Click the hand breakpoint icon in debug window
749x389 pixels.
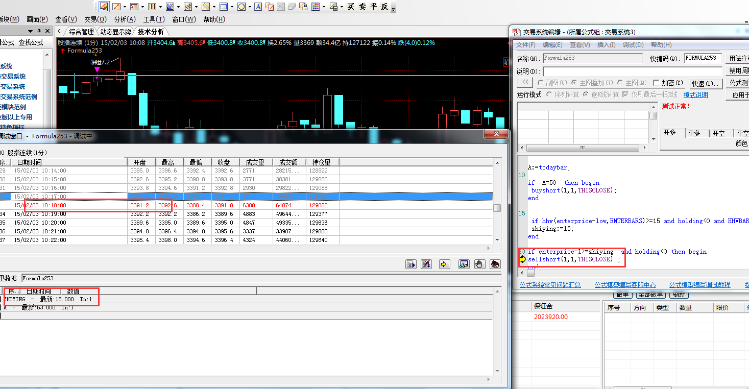[479, 264]
